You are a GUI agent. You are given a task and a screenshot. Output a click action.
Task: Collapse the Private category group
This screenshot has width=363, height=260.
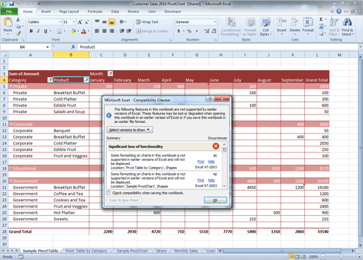pos(10,87)
